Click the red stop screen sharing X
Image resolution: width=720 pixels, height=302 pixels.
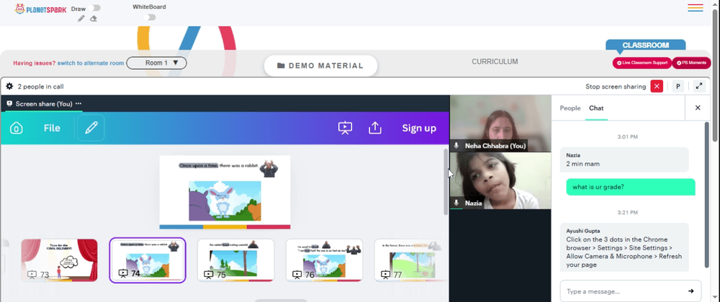[x=657, y=86]
